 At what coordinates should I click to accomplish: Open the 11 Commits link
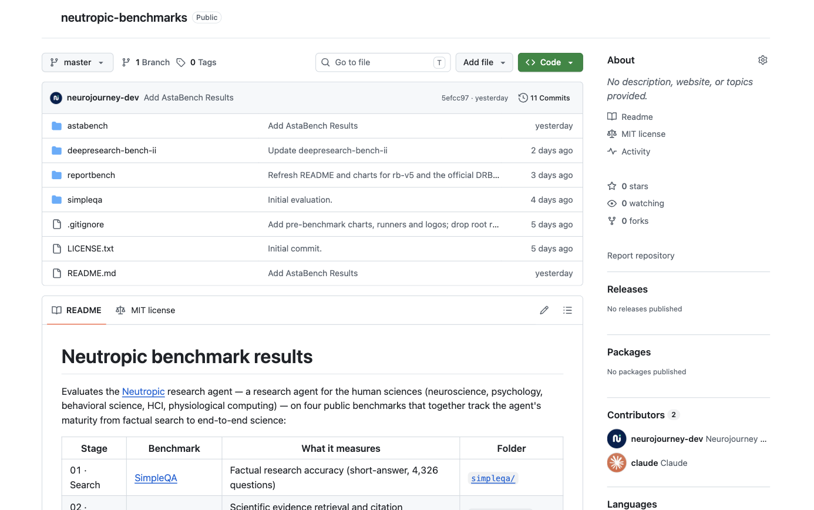coord(544,98)
